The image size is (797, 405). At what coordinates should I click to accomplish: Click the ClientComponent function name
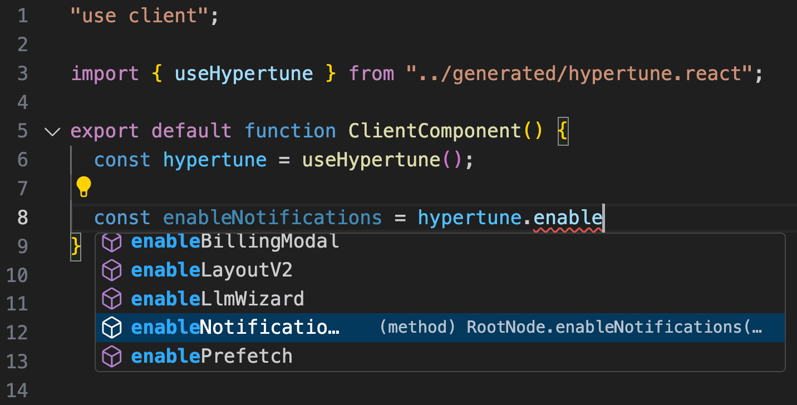(435, 131)
